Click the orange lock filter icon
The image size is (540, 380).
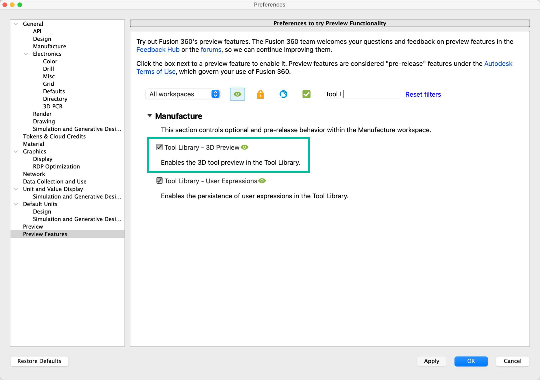[260, 94]
